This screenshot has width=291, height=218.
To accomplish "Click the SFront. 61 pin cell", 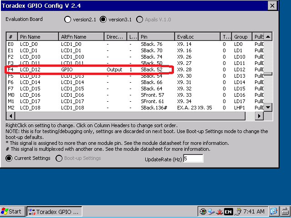I will coord(153,101).
